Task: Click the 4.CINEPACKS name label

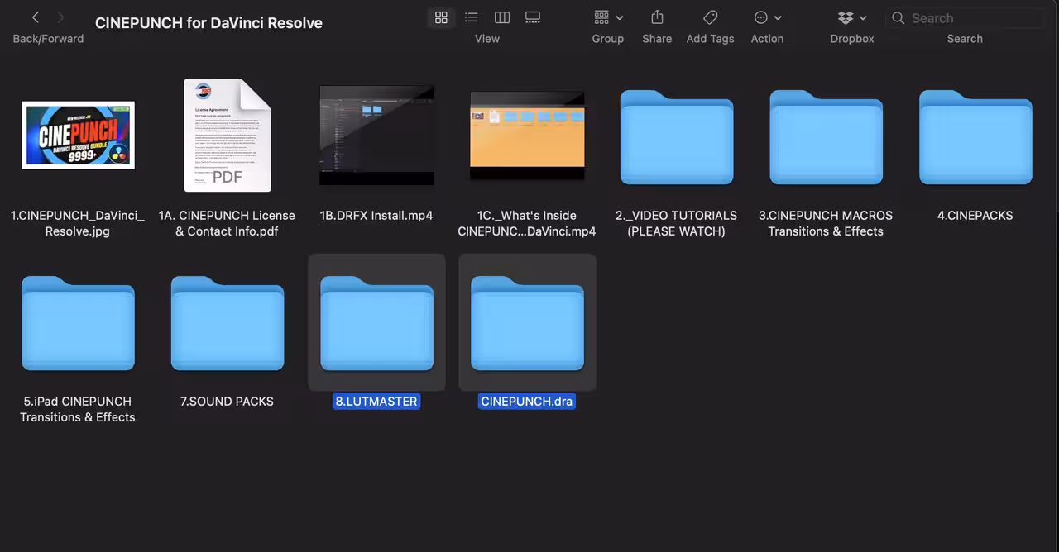Action: coord(975,216)
